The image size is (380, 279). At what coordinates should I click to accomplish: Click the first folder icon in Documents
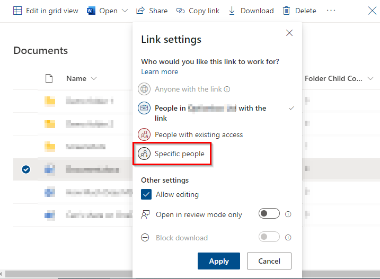tap(50, 101)
